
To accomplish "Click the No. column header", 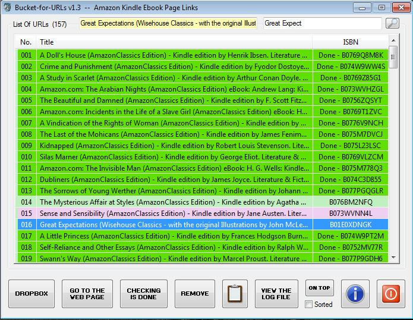I will (x=26, y=42).
